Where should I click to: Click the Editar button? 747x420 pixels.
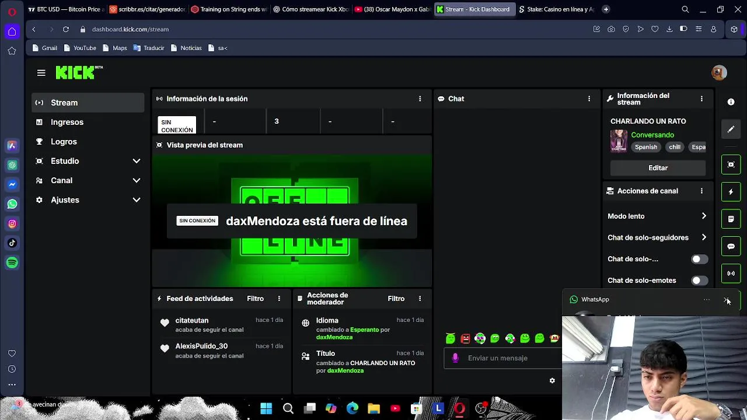[x=658, y=168]
